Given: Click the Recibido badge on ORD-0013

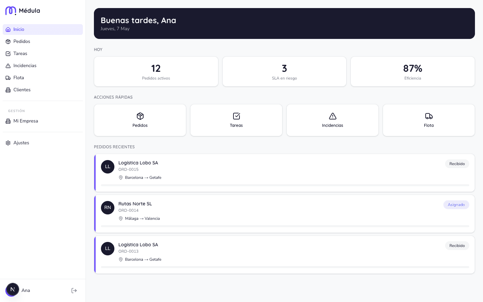Looking at the screenshot, I should (x=457, y=246).
